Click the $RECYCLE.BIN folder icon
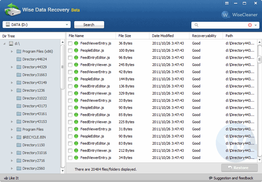The width and height of the screenshot is (262, 182). [19, 137]
